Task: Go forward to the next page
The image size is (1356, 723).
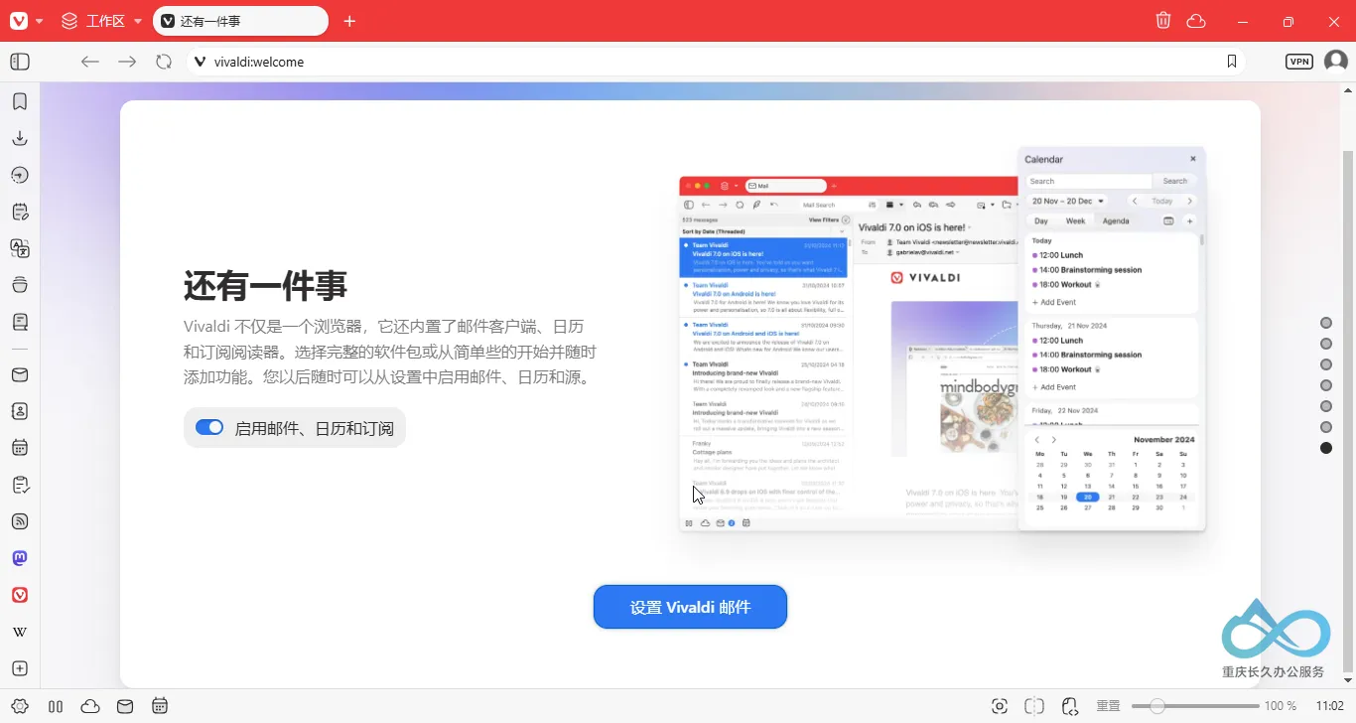Action: (x=127, y=62)
